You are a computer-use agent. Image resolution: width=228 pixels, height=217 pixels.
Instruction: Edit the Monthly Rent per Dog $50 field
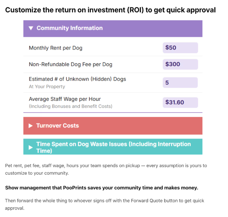point(180,48)
